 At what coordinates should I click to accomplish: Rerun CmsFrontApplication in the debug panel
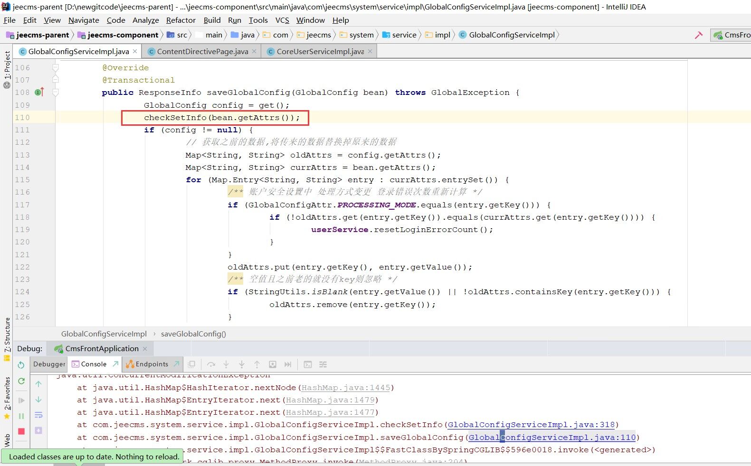point(21,365)
